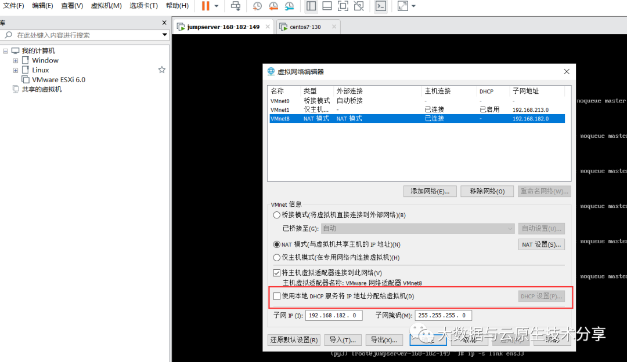Open the library search filter dropdown

point(164,35)
